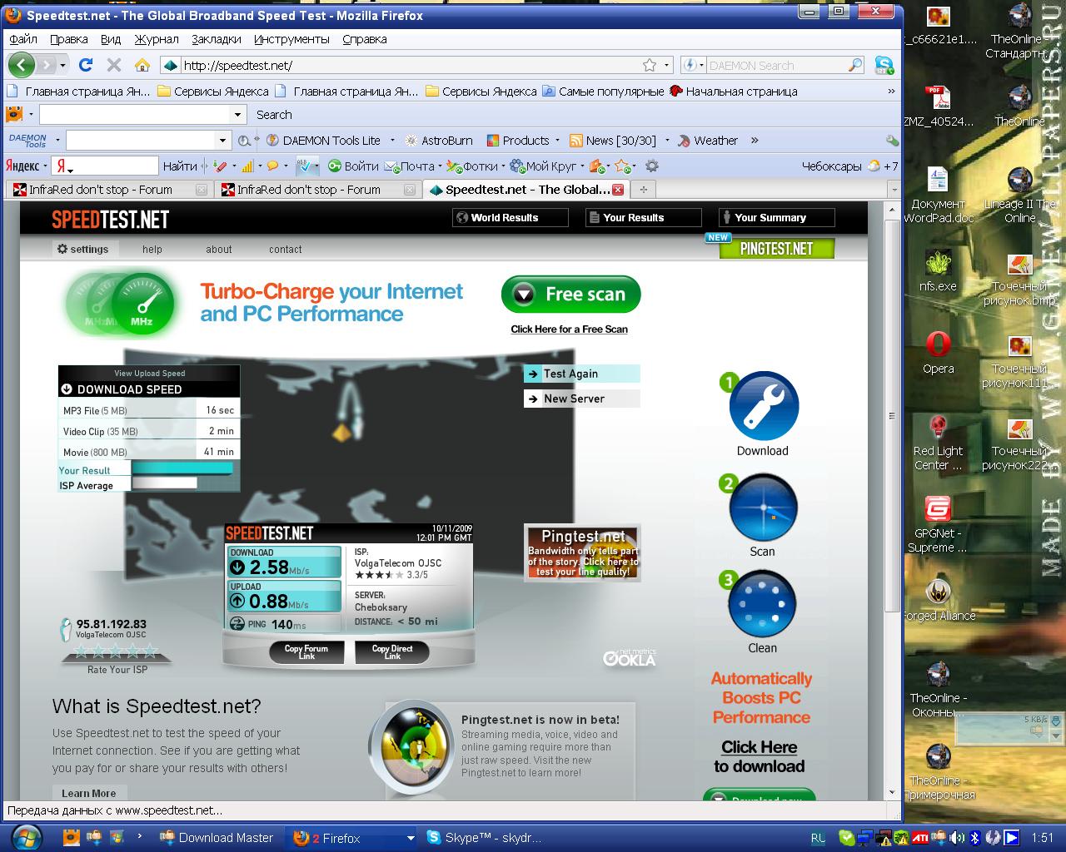Select the Opera desktop shortcut
Image resolution: width=1066 pixels, height=852 pixels.
click(938, 353)
